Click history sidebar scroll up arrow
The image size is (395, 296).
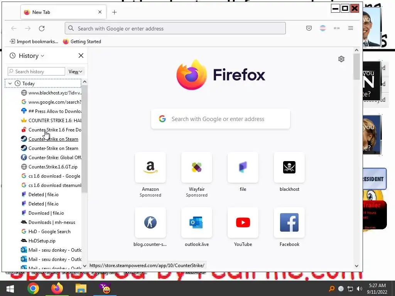tap(84, 82)
